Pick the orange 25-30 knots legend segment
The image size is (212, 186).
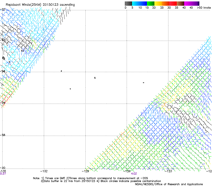166,3
